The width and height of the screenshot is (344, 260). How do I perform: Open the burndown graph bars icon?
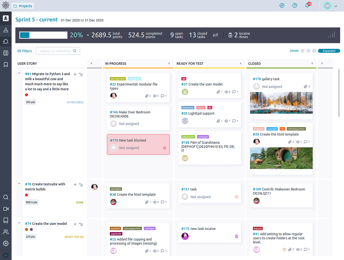332,35
